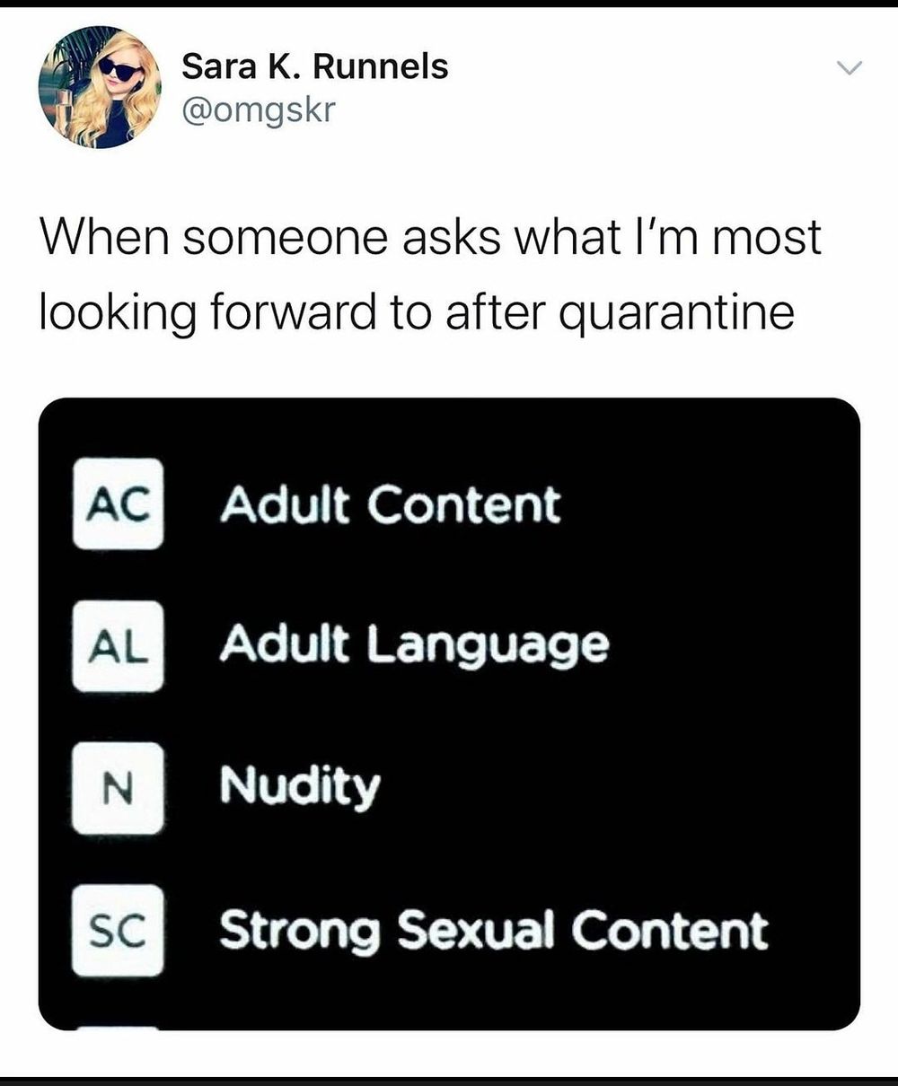Select the Adult Content label
This screenshot has width=898, height=1086.
391,504
